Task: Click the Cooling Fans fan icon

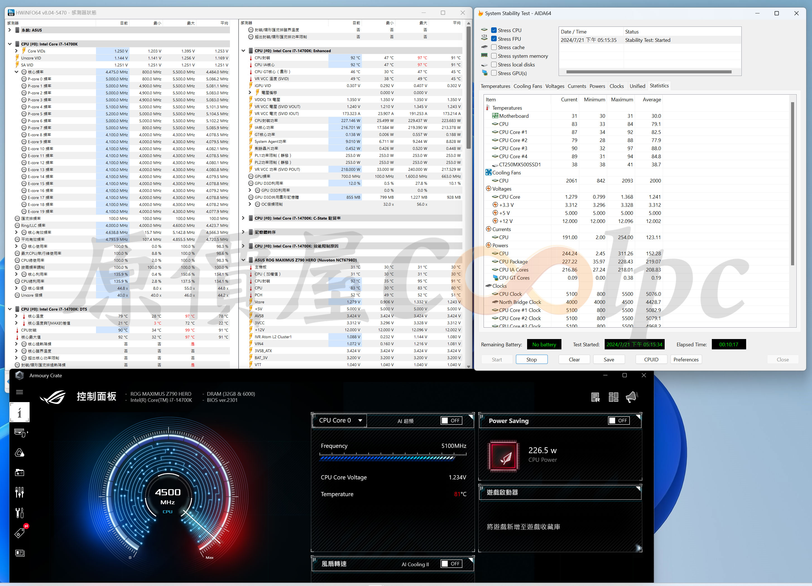Action: coord(488,172)
